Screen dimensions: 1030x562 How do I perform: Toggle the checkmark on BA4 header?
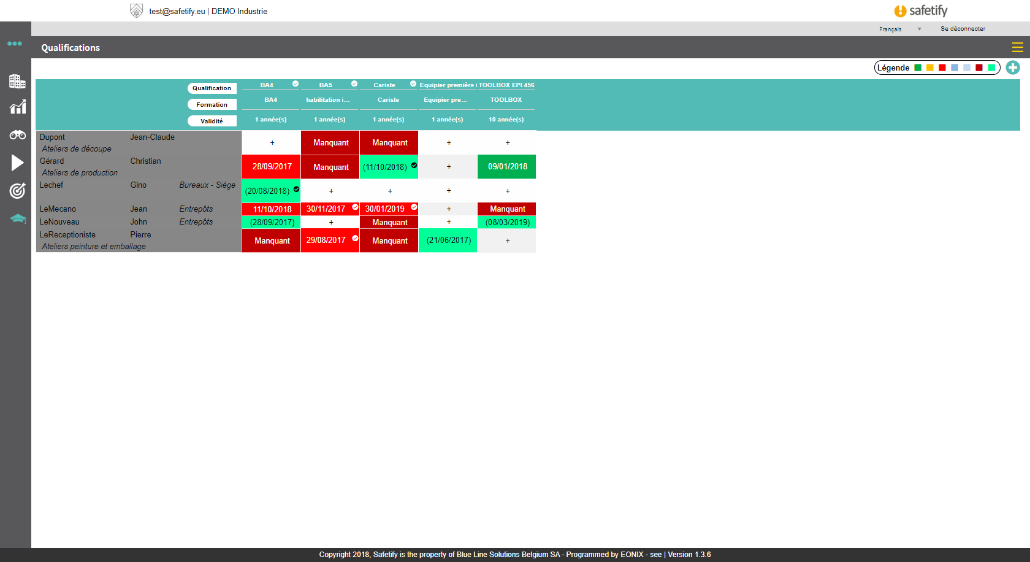[296, 84]
